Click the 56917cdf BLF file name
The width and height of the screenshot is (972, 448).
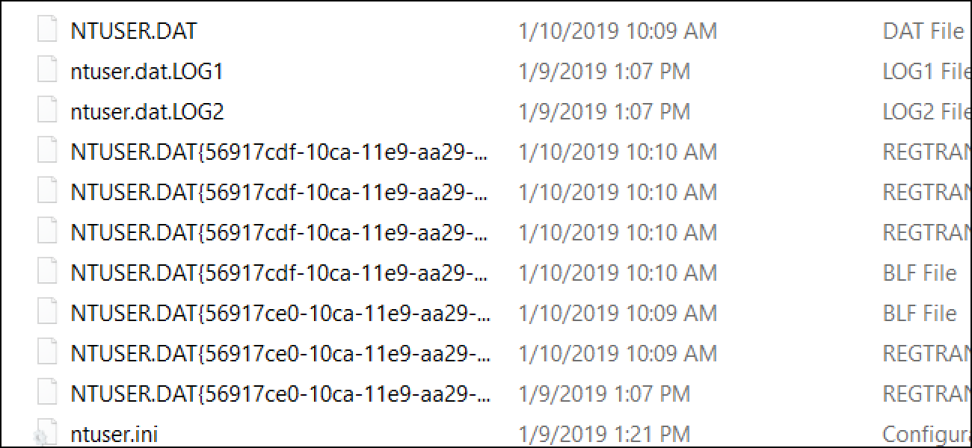click(280, 273)
